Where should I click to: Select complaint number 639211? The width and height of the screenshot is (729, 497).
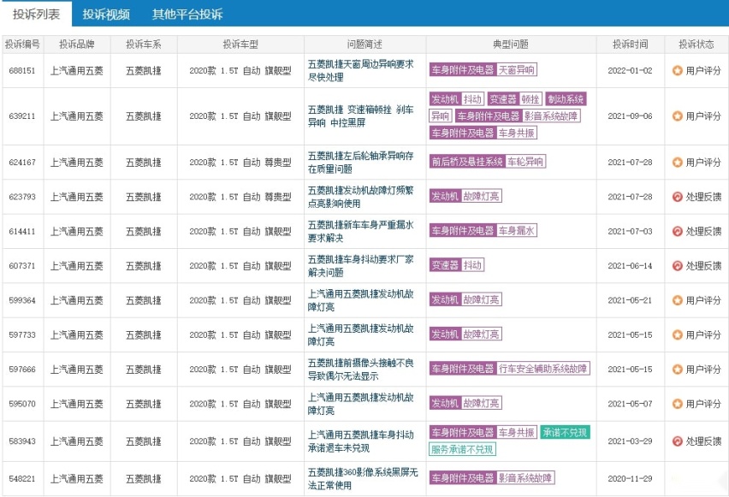[22, 116]
